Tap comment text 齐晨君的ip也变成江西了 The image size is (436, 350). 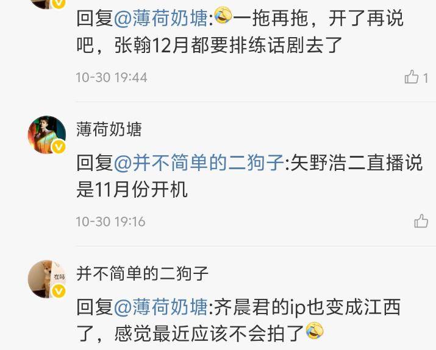tap(238, 320)
